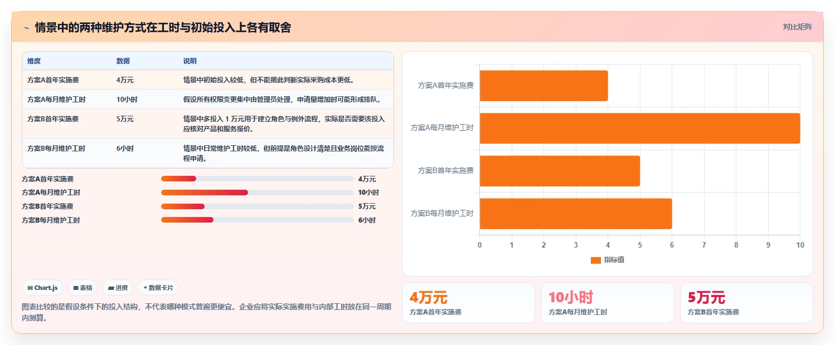
Task: Click x-axis tick label 5
Action: coord(640,245)
